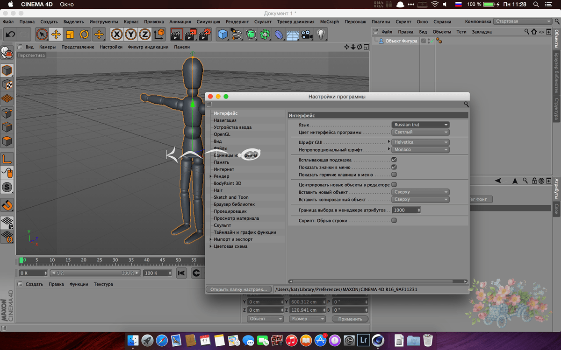Open Цвет интерфейса программы Светлый dropdown
This screenshot has height=350, width=561.
tap(421, 132)
